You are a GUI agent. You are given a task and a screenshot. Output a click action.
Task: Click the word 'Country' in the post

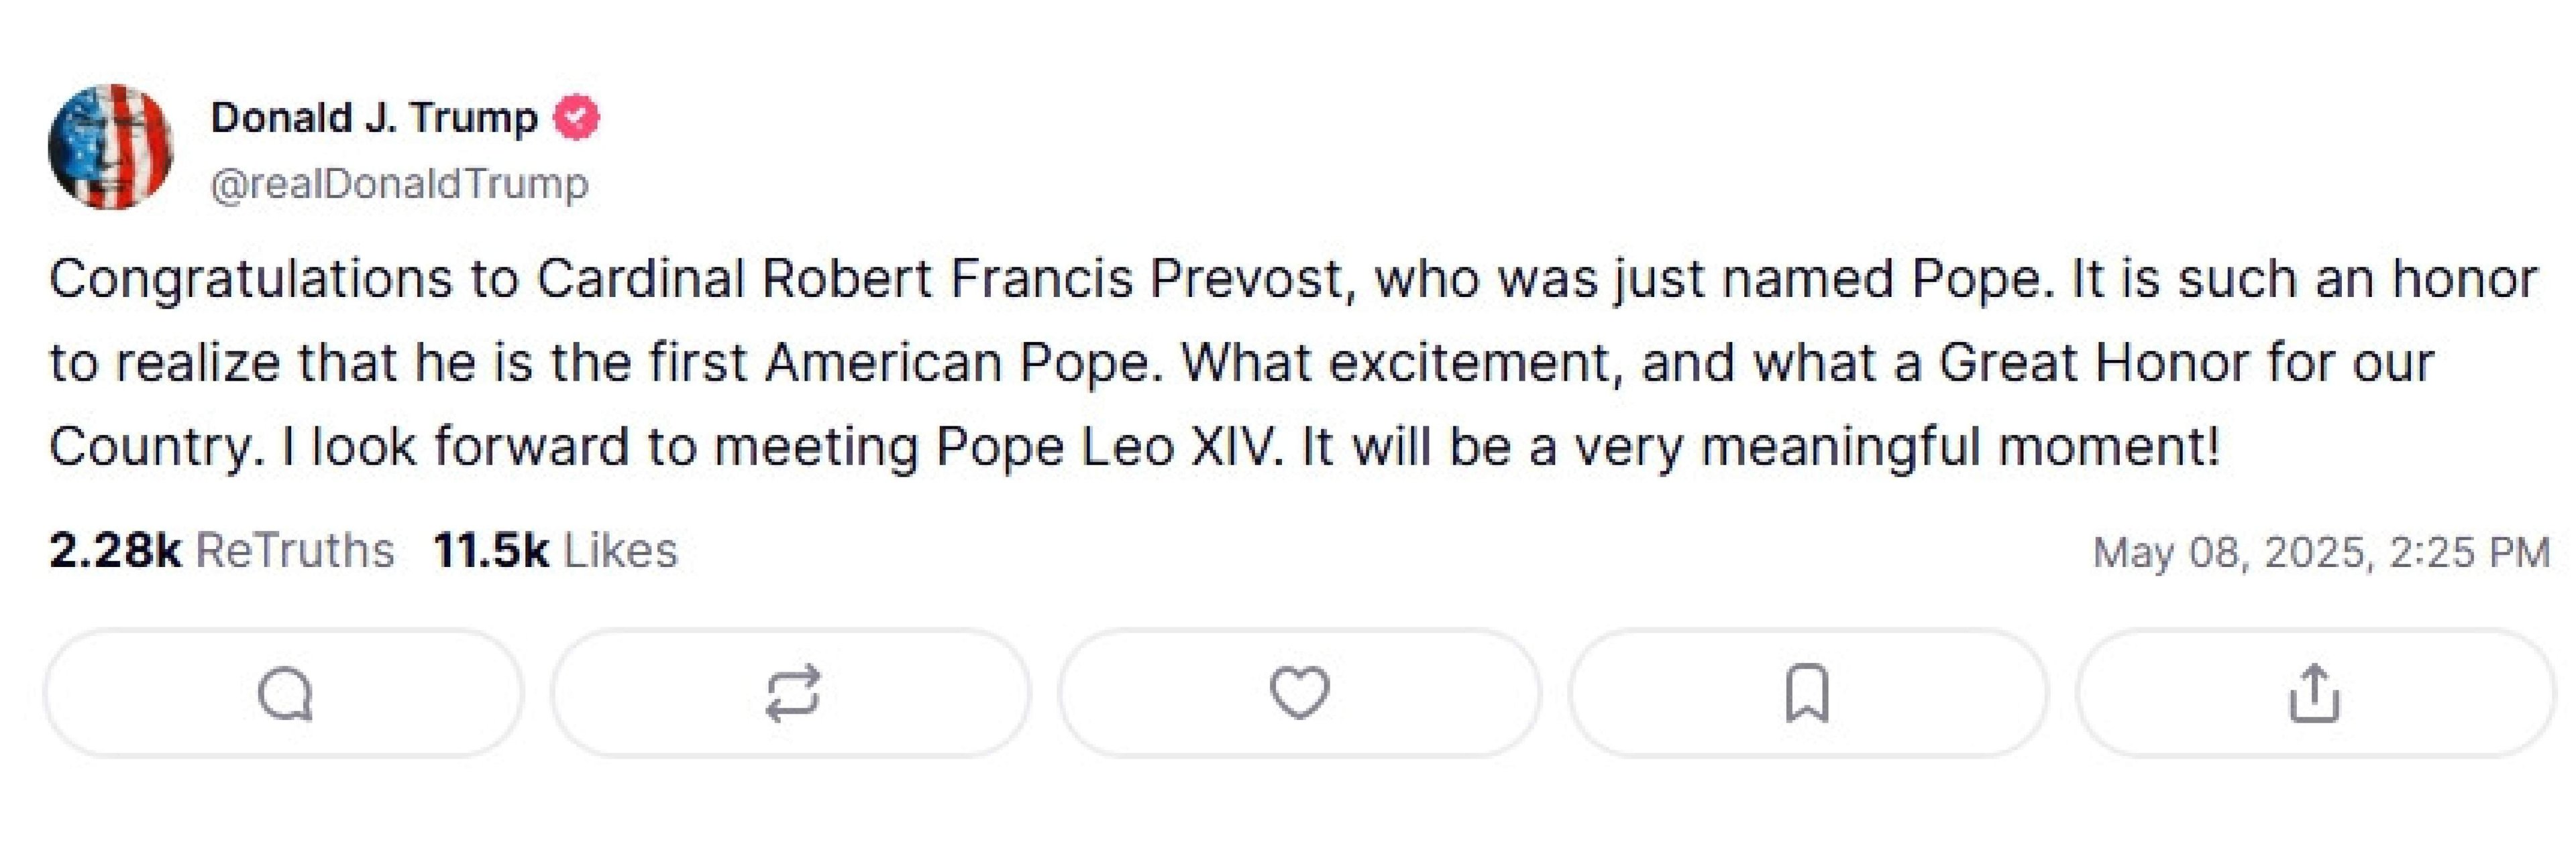point(149,446)
